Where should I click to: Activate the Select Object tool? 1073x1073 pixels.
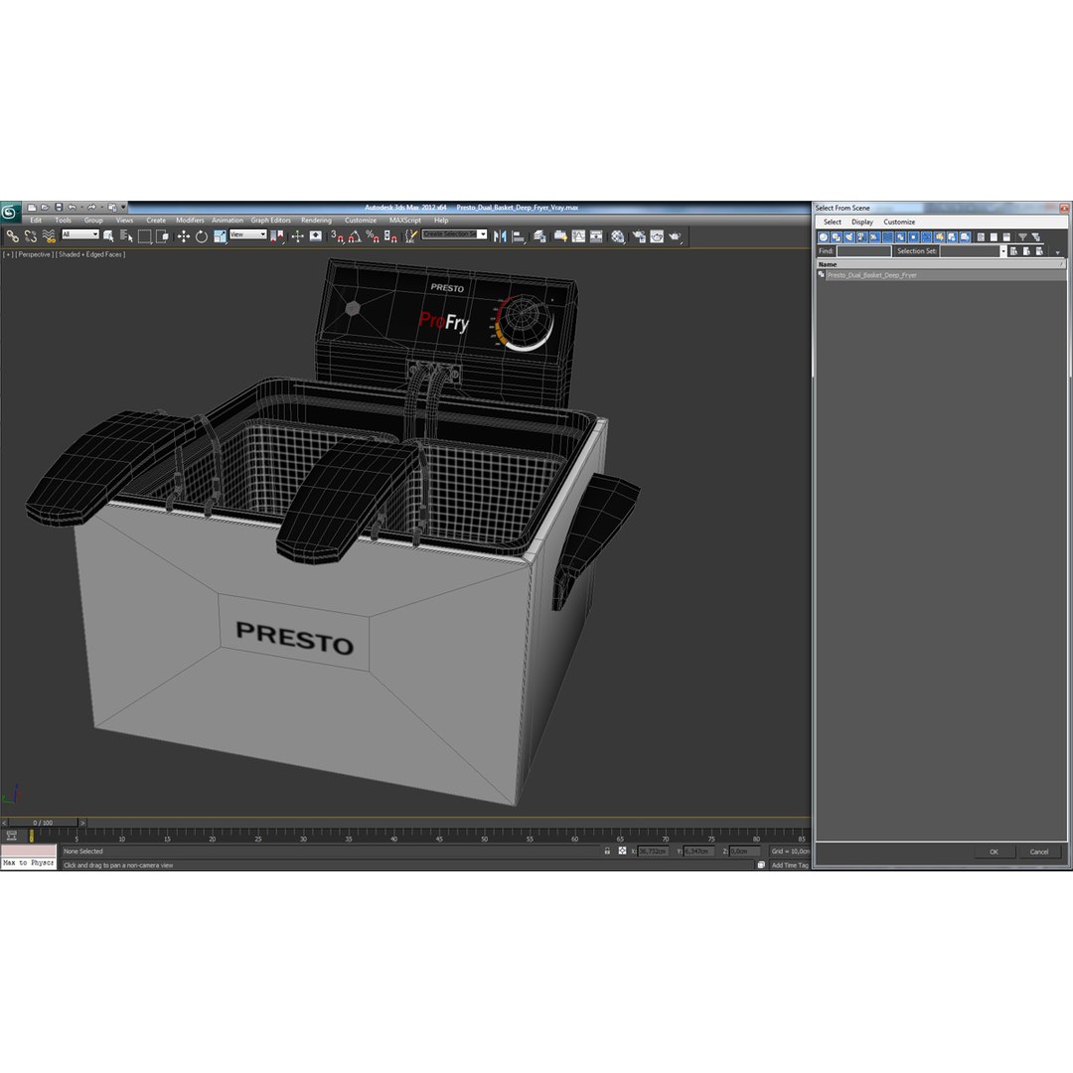coord(108,236)
